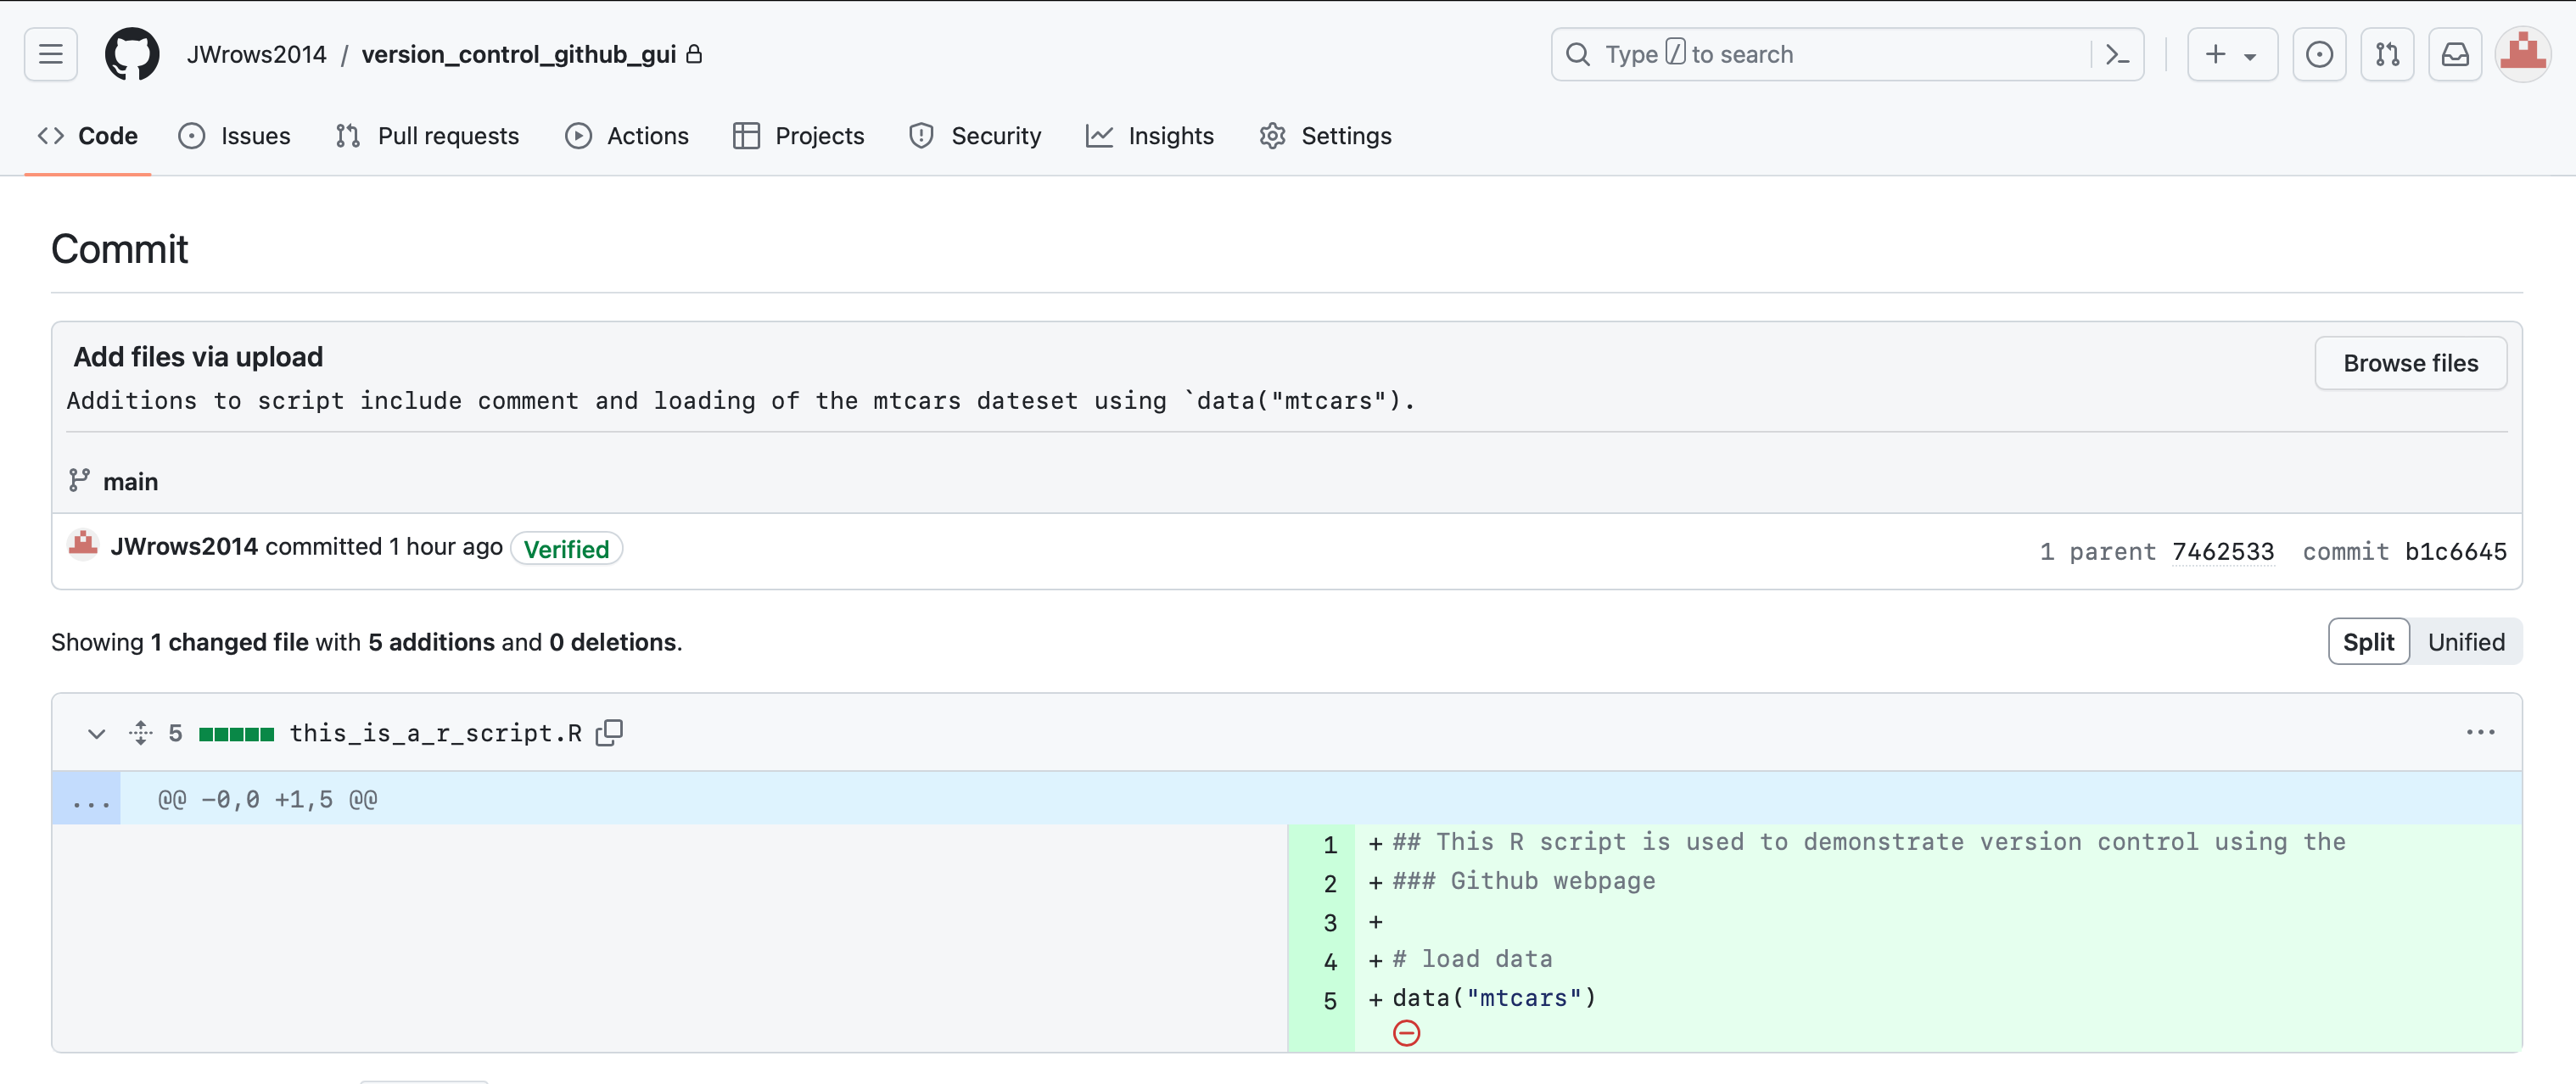
Task: Focus the Type to search field
Action: tap(1830, 54)
